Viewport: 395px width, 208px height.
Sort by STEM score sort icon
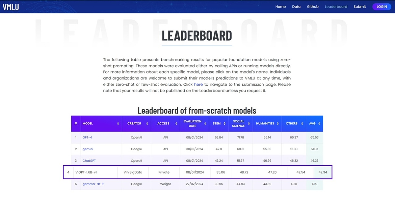pos(225,124)
